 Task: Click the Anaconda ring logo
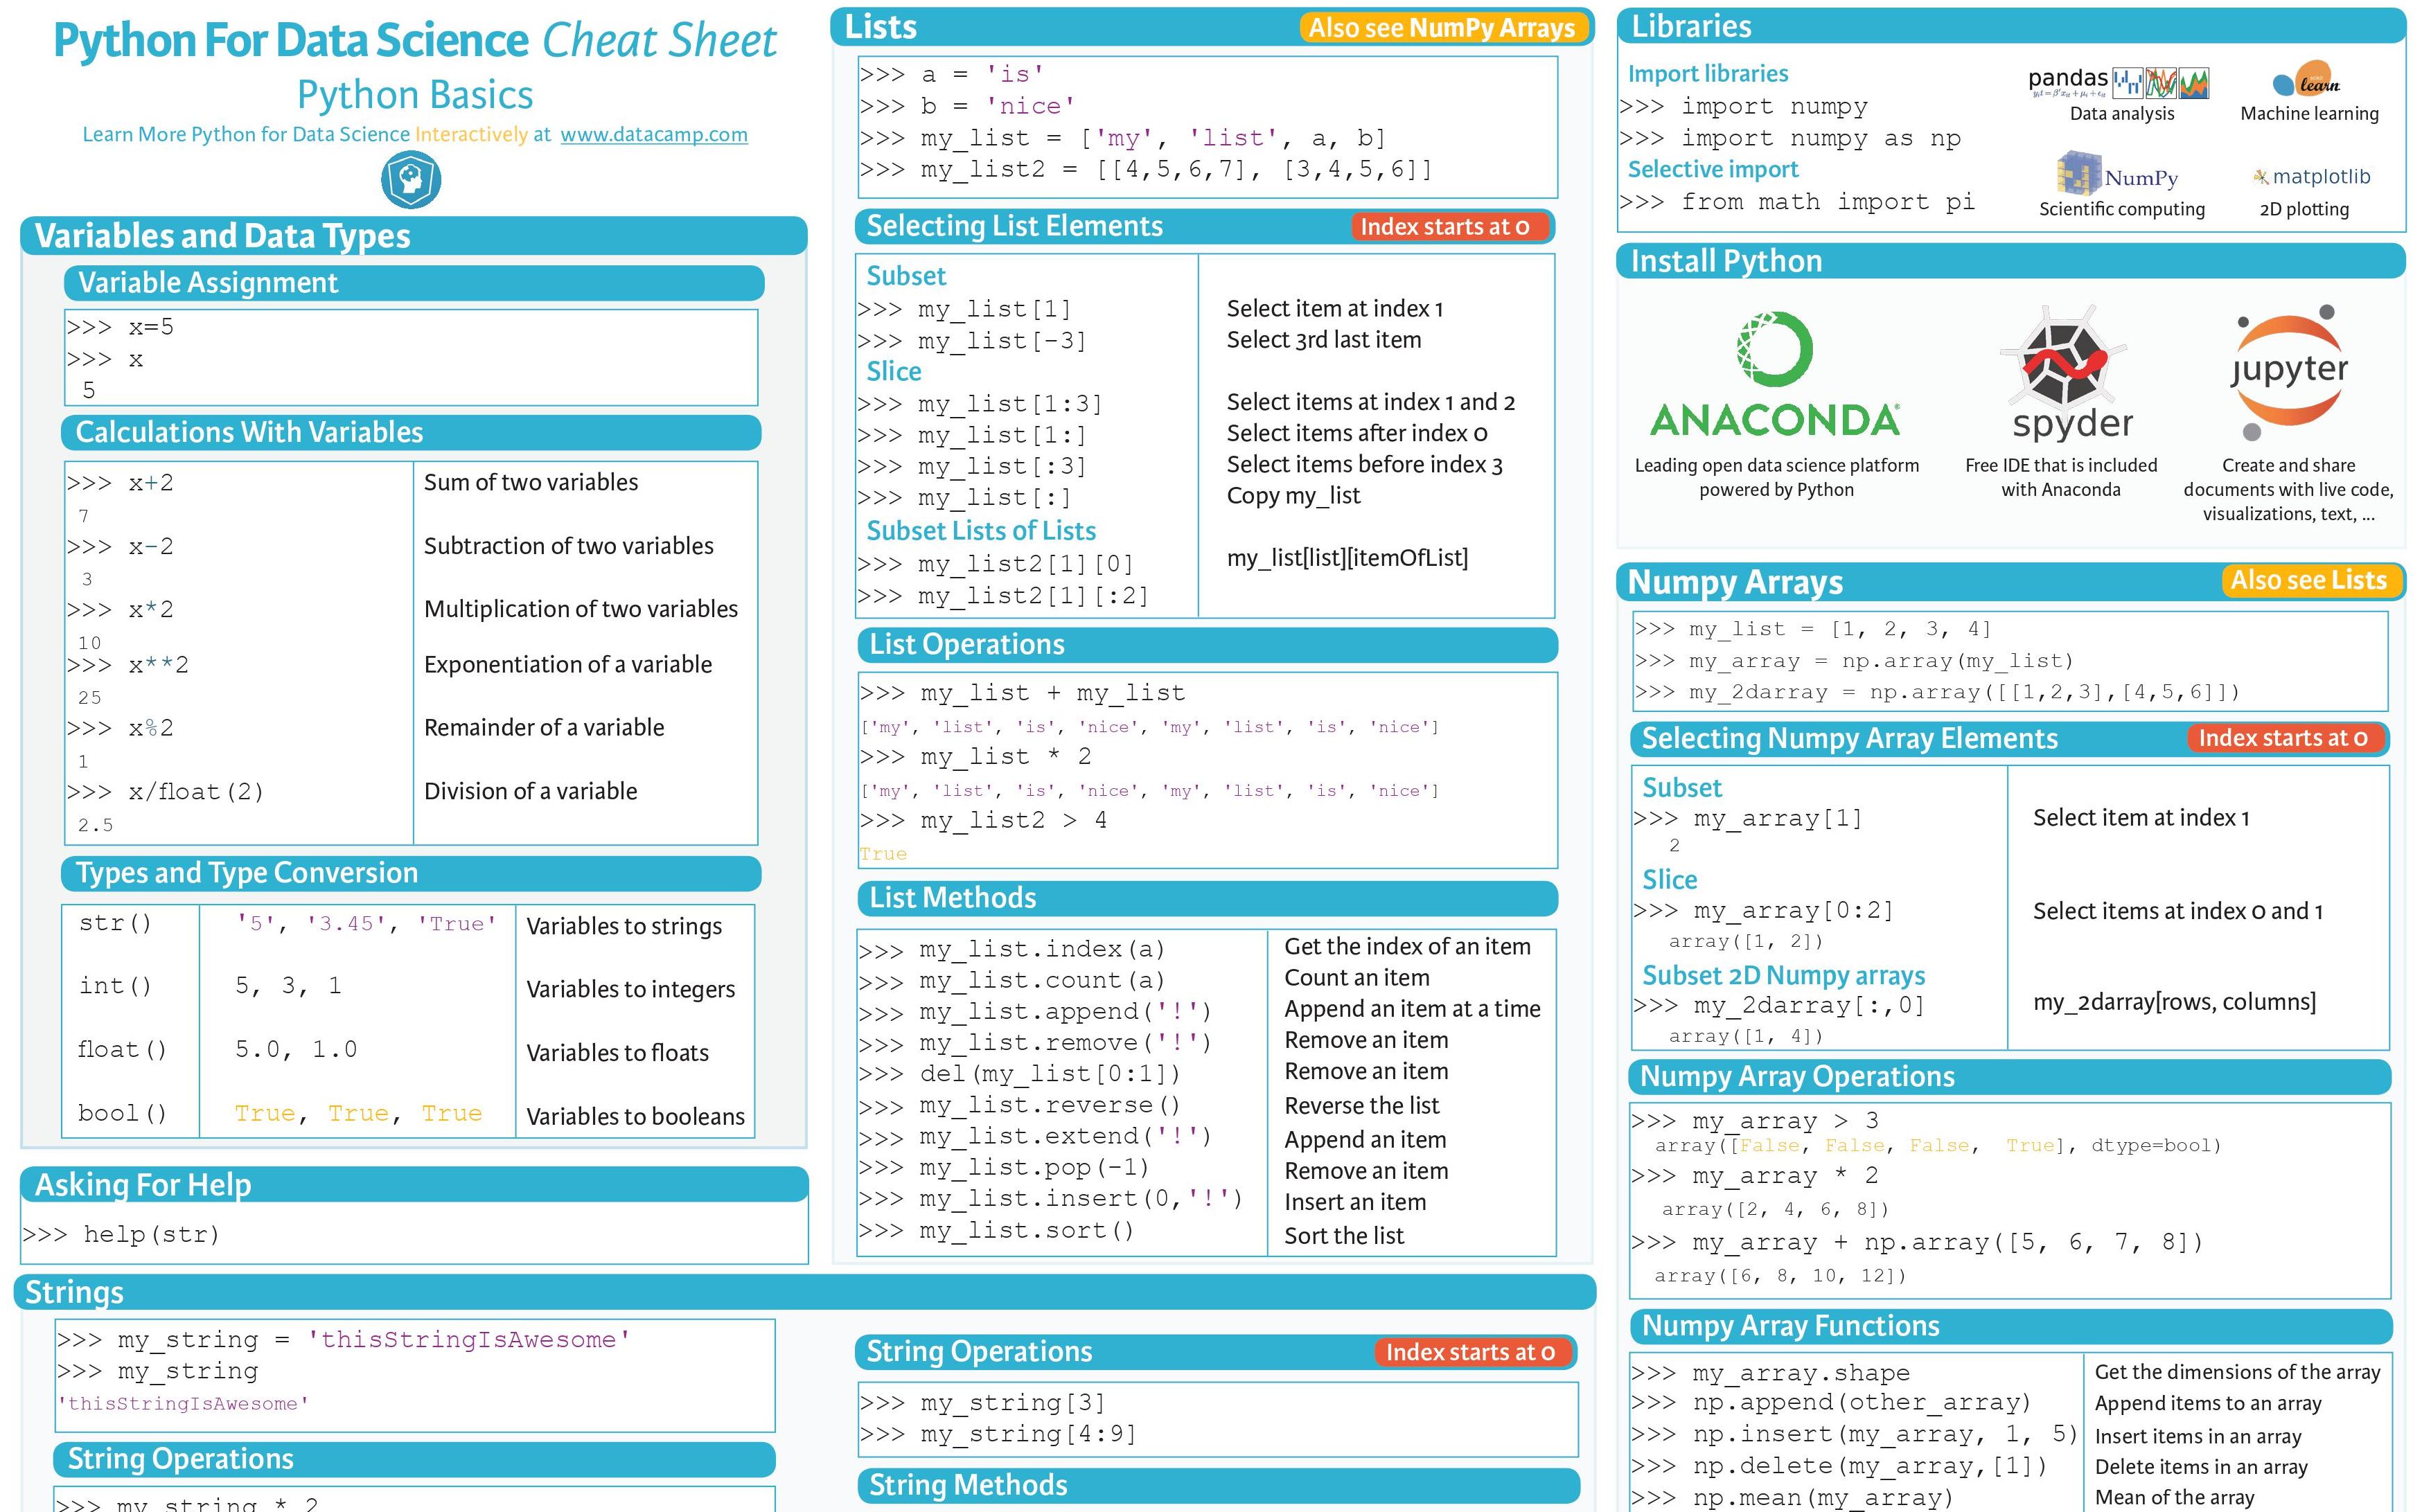tap(1775, 349)
